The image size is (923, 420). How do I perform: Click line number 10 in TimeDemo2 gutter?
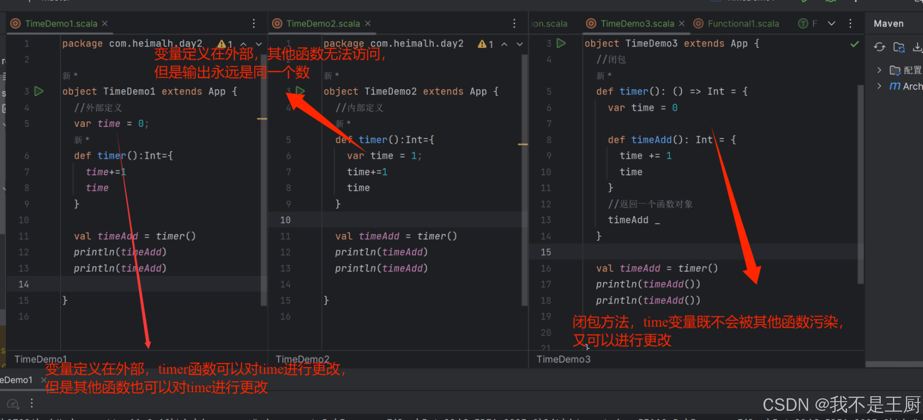coord(285,220)
